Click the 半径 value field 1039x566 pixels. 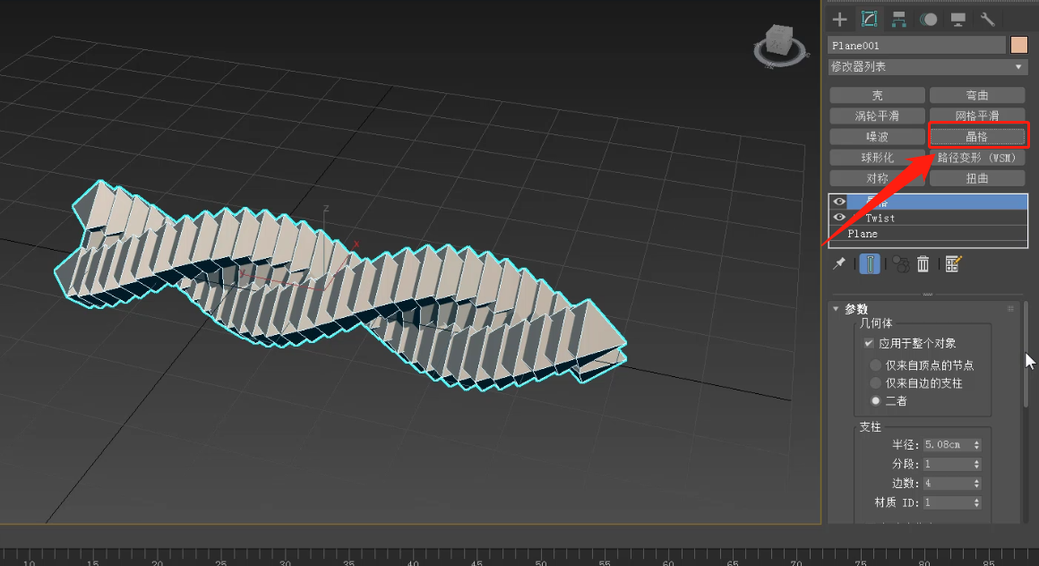[x=947, y=445]
